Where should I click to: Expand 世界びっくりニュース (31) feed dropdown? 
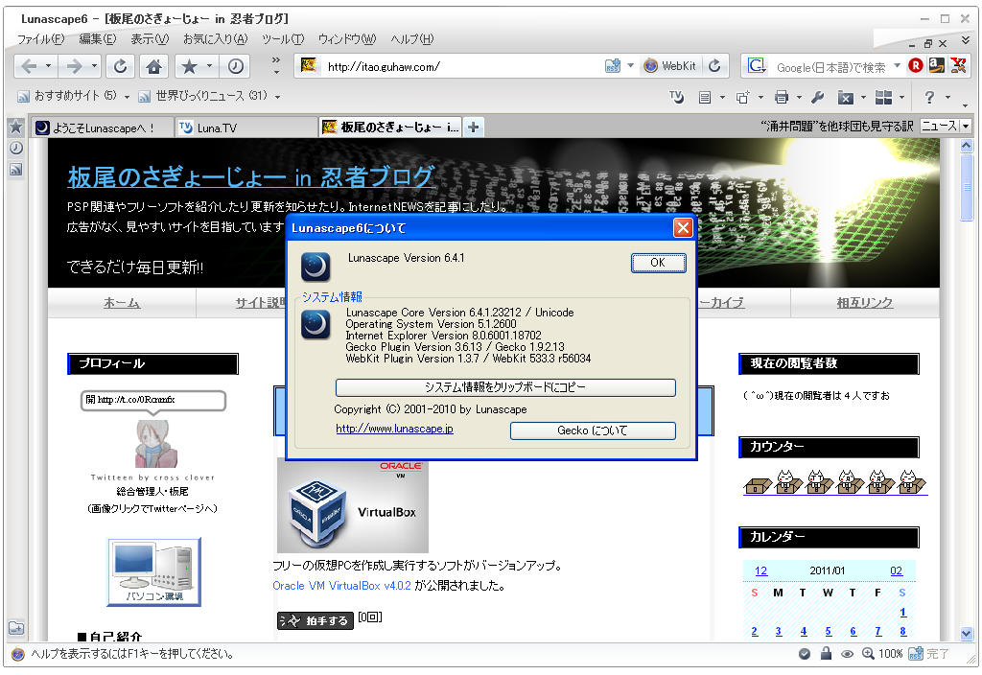coord(277,97)
